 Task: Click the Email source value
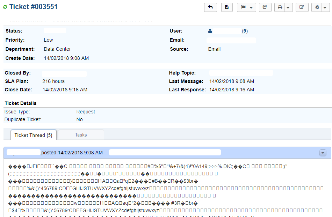[x=214, y=49]
